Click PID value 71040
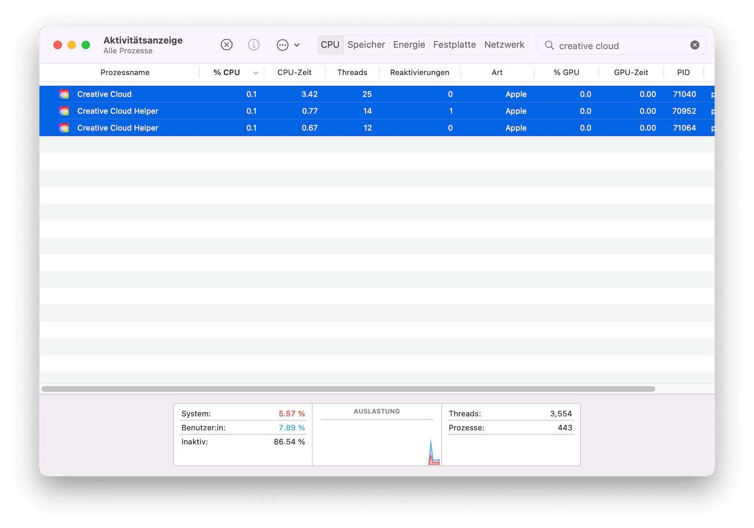Screen dimensions: 754x528 [x=684, y=94]
